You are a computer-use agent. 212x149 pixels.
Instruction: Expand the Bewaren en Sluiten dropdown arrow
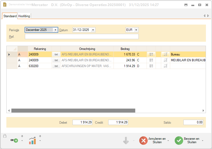point(203,141)
